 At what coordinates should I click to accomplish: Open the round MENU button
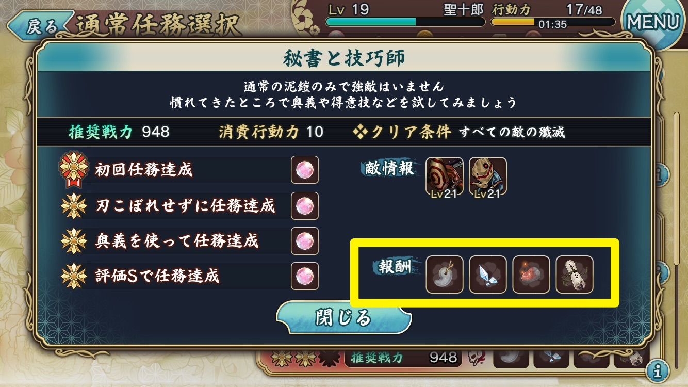pyautogui.click(x=653, y=23)
